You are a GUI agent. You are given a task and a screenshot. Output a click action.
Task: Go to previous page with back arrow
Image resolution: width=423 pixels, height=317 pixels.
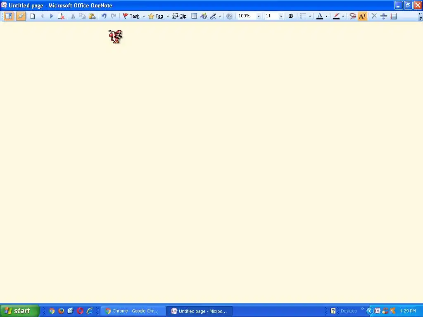click(x=42, y=16)
